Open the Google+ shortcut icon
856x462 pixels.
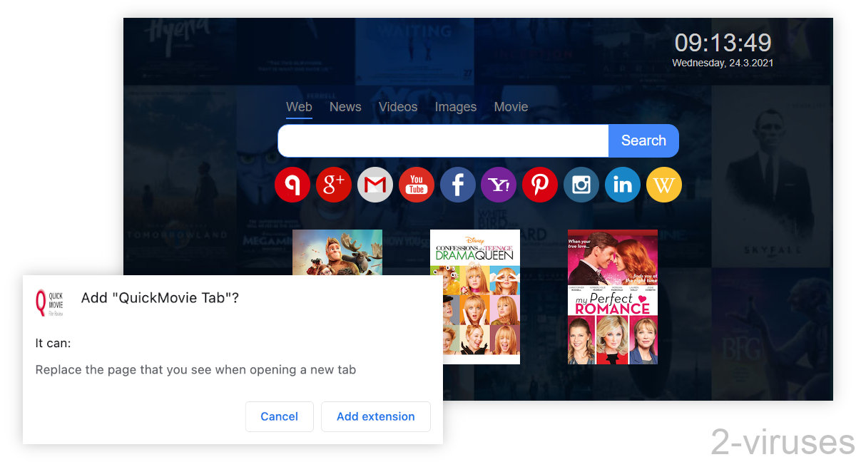[x=334, y=184]
